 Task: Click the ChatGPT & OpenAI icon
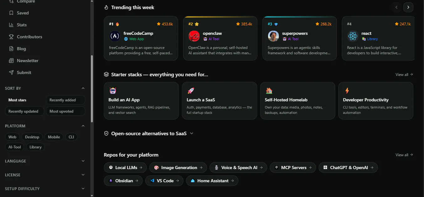pos(325,168)
